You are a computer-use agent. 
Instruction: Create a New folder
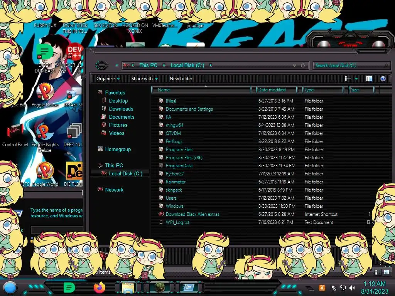coord(181,79)
